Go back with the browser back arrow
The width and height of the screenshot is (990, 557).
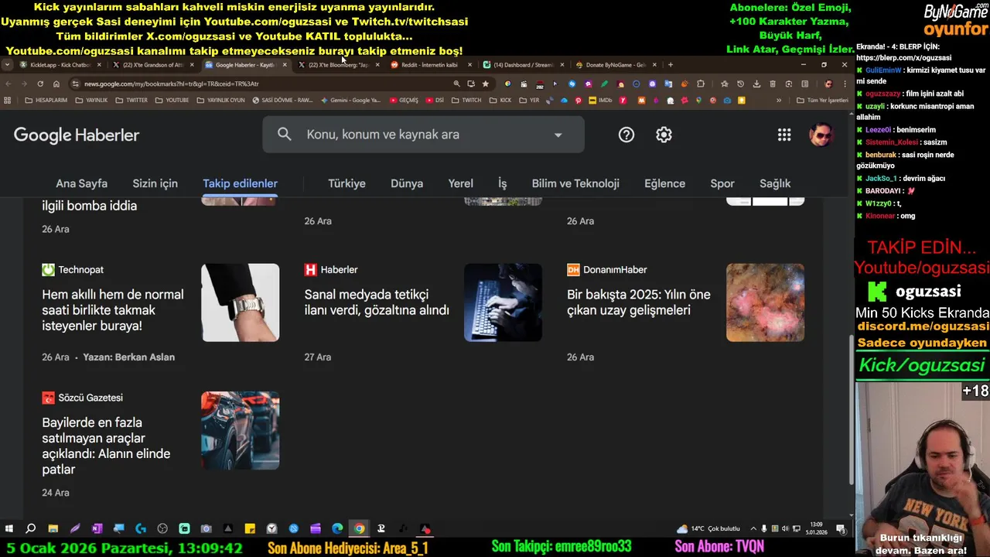8,84
